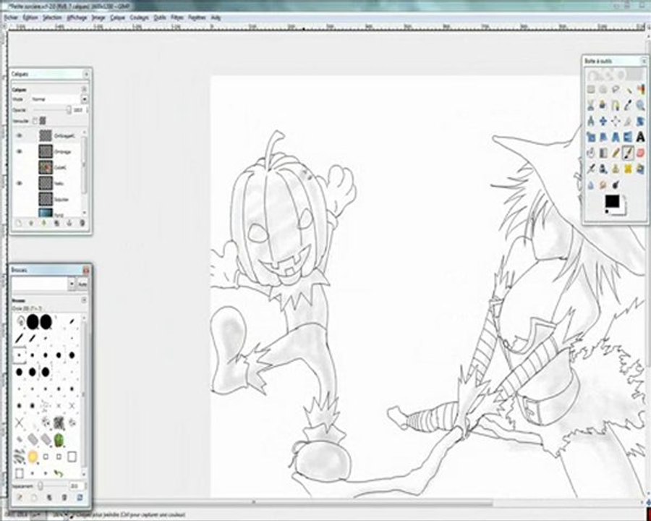Raise the selected layer
Image resolution: width=651 pixels, height=521 pixels.
31,224
